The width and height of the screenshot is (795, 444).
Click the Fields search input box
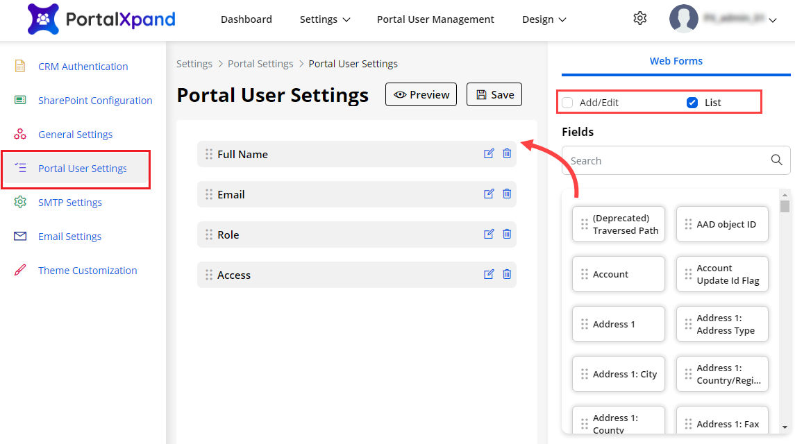[x=667, y=160]
